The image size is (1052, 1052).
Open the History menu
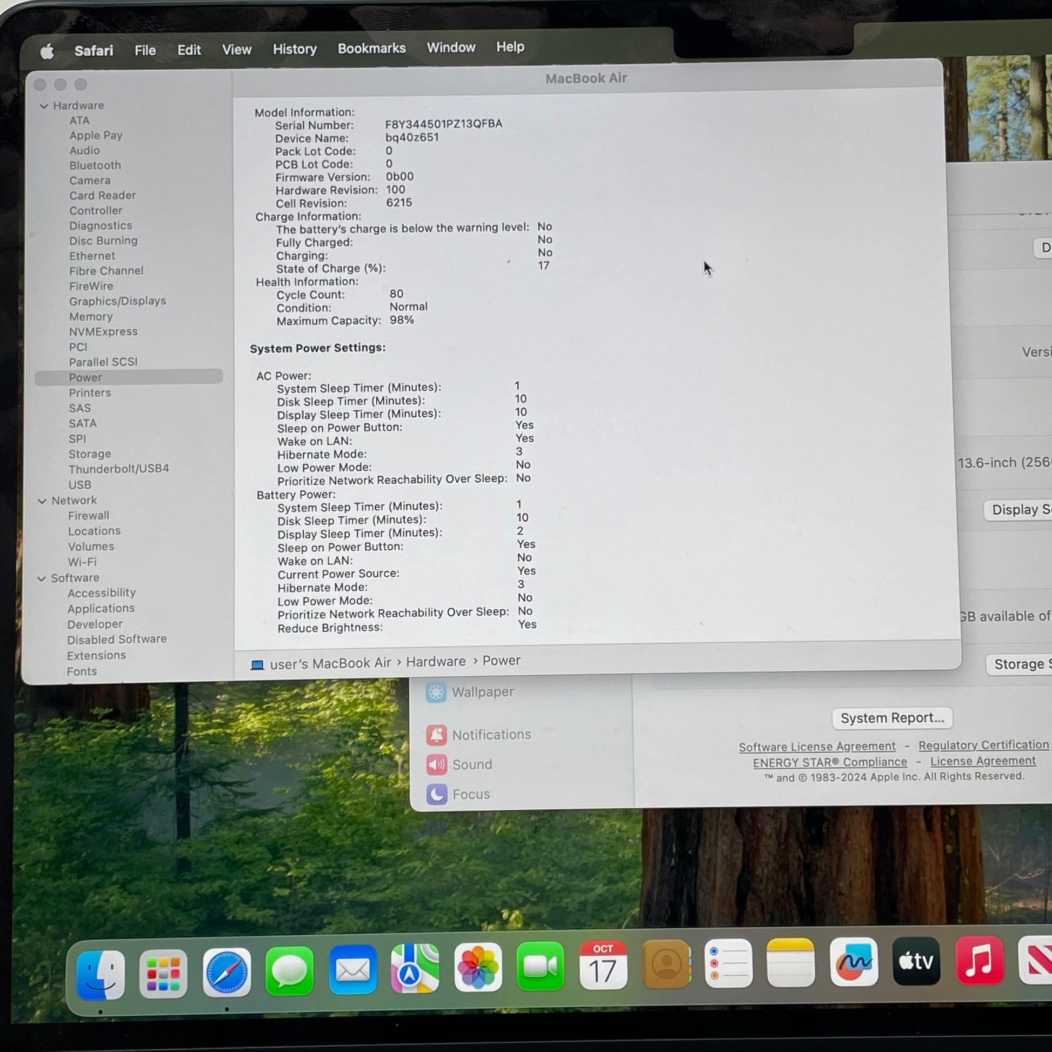point(295,50)
